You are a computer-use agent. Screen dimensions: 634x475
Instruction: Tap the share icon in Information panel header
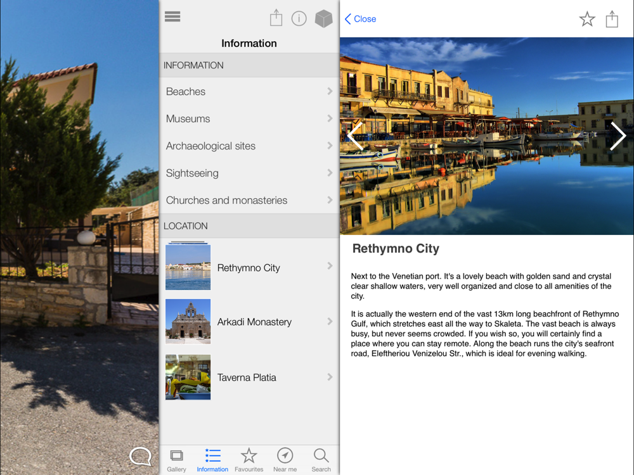(276, 18)
